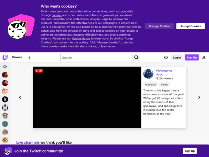
Task: Click the magnifier search button
Action: 136,58
